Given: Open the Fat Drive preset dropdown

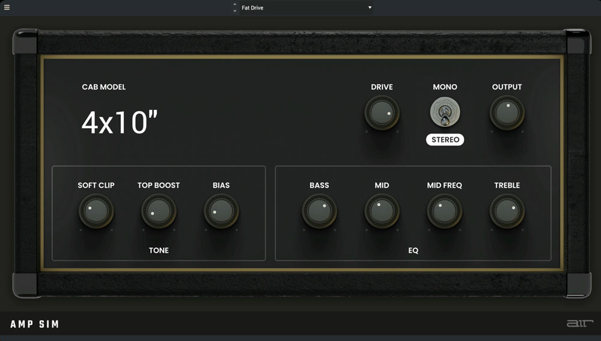Looking at the screenshot, I should tap(304, 8).
